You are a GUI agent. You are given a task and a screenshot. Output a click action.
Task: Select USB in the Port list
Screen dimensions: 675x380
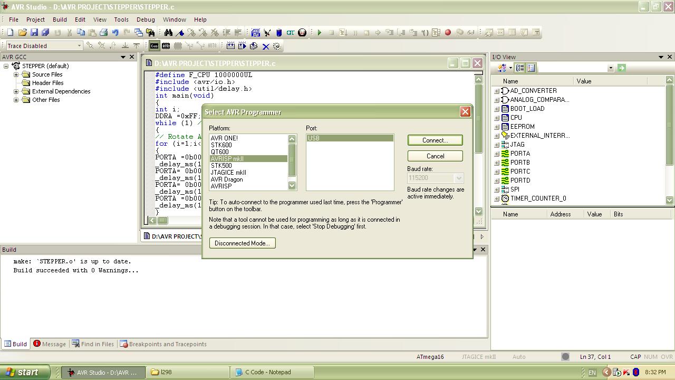click(x=350, y=138)
